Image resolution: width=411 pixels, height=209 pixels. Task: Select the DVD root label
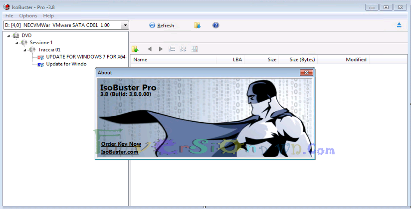tap(27, 35)
